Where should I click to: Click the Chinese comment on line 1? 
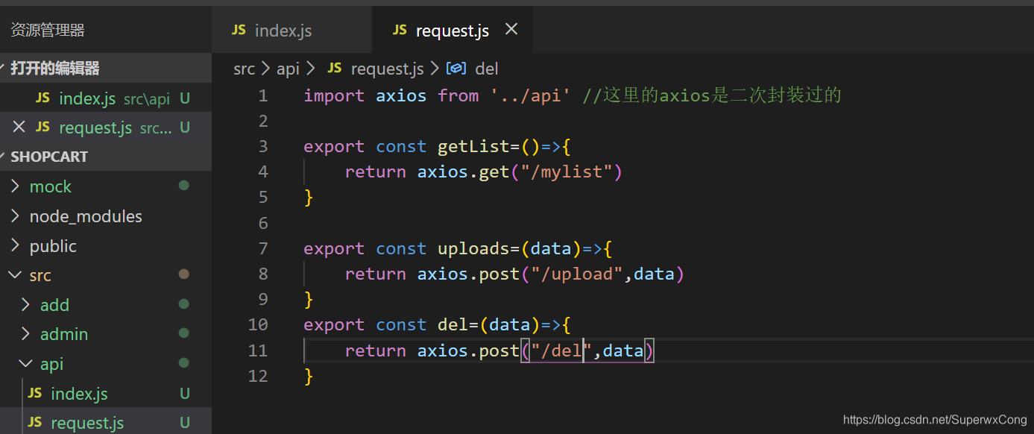click(712, 95)
